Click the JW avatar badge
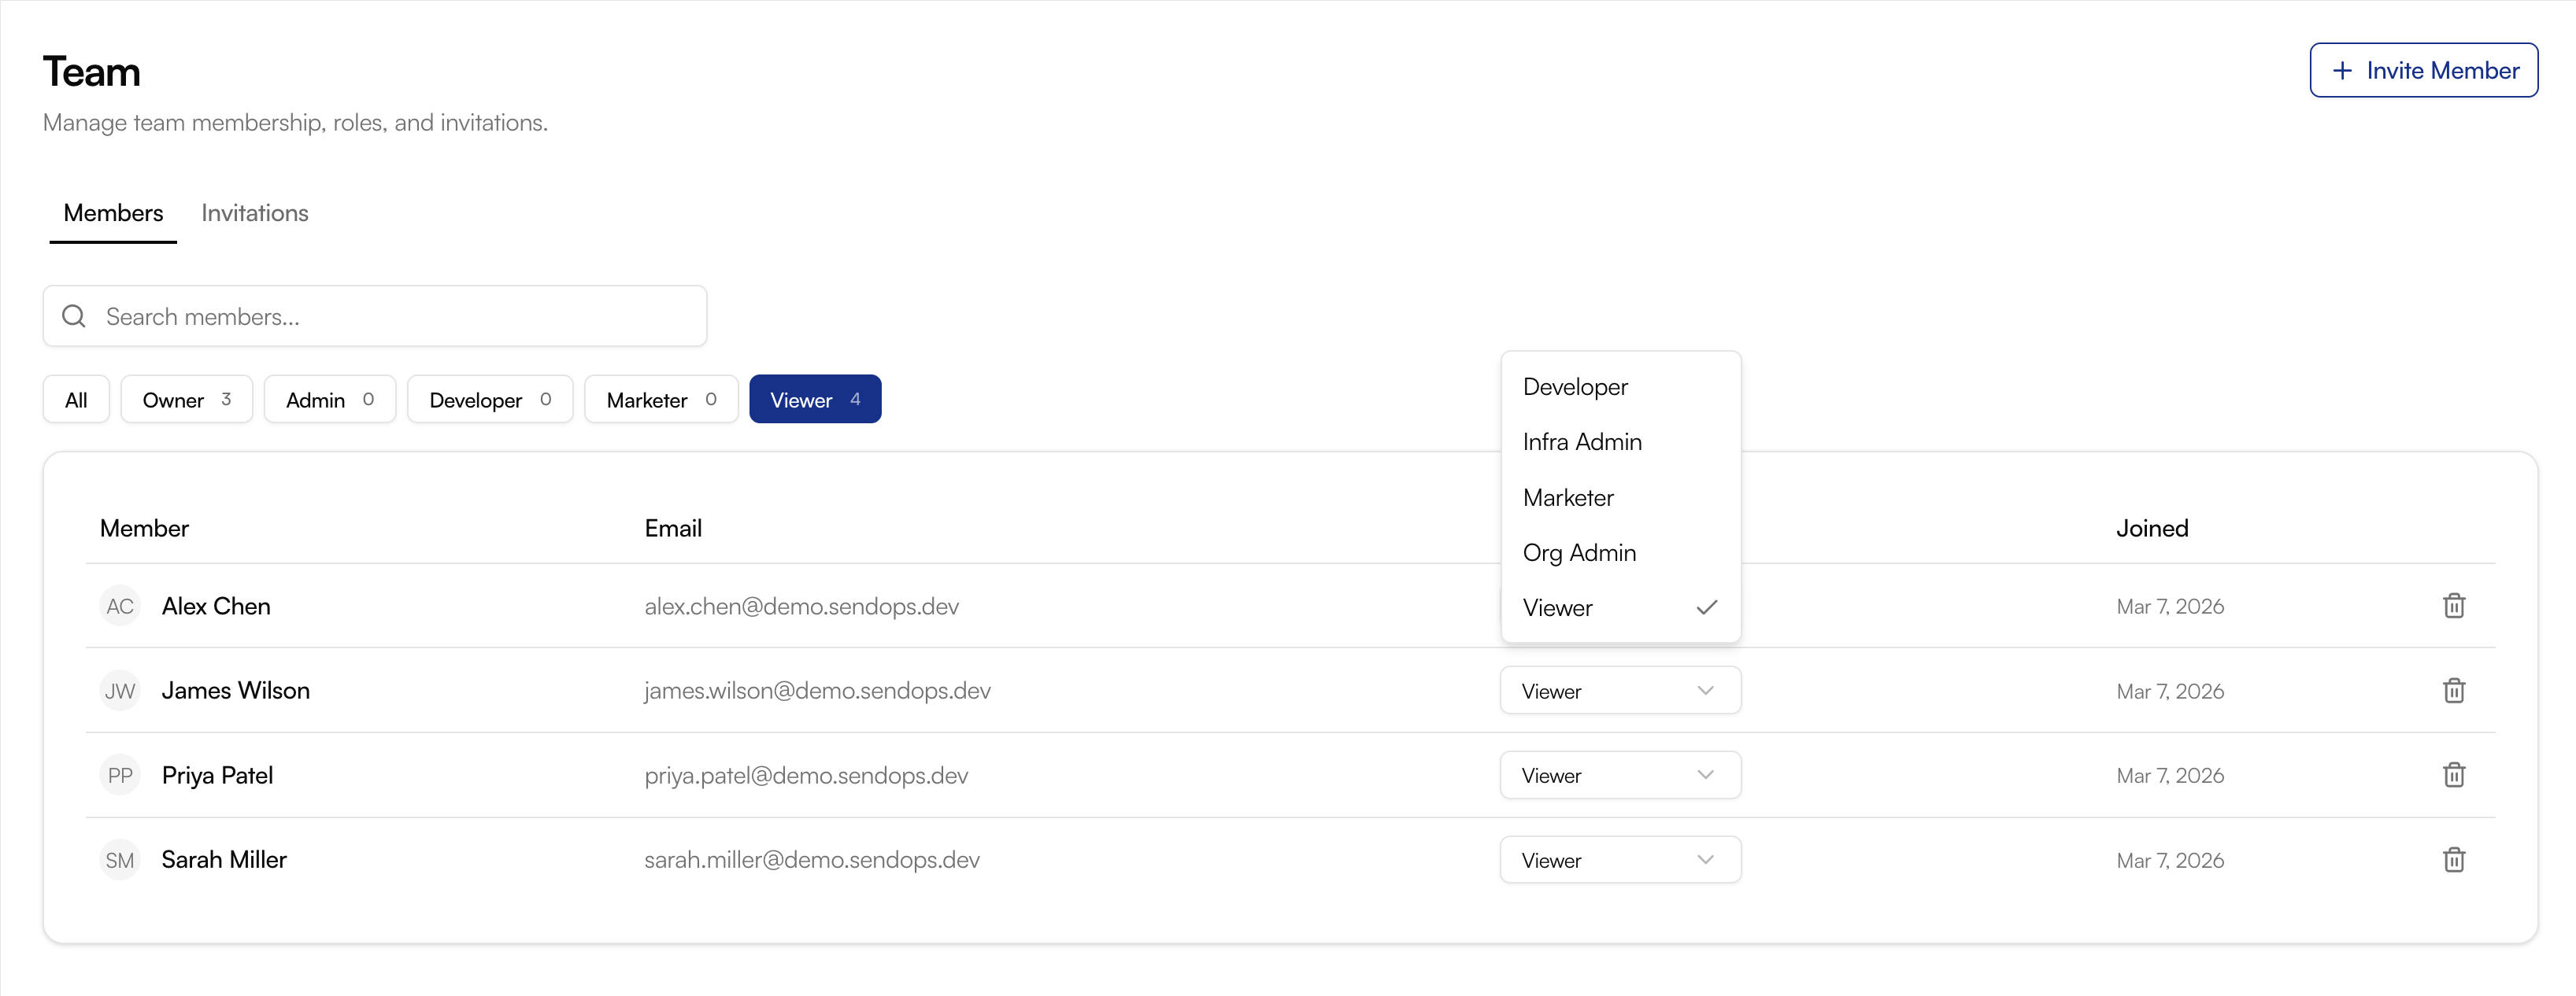2576x996 pixels. point(120,692)
